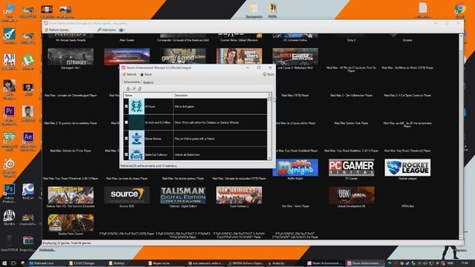Viewport: 475px width, 267px height.
Task: Click the lock-all icon in achievements toolbar
Action: click(128, 89)
